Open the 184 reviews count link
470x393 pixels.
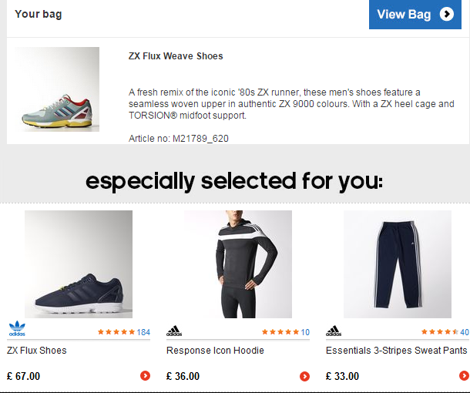click(143, 332)
